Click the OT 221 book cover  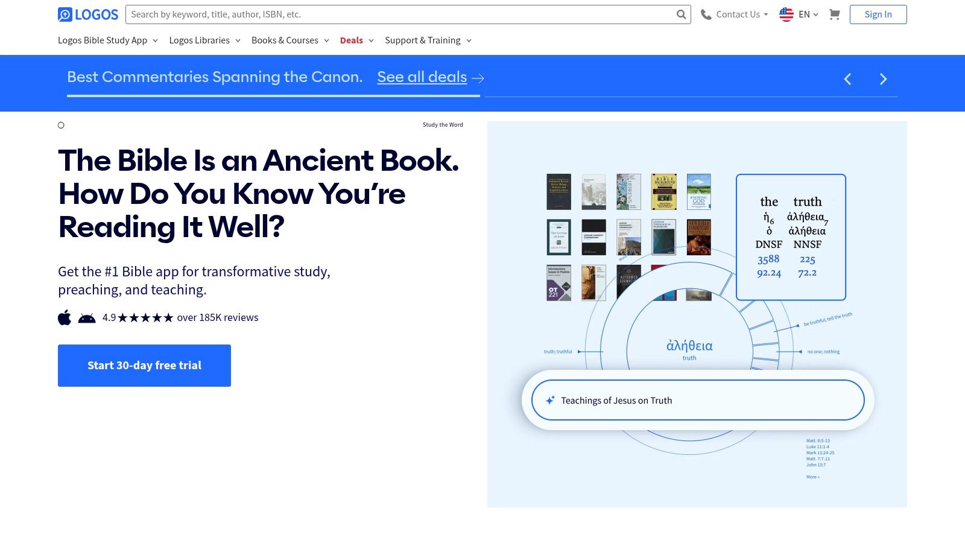tap(558, 282)
